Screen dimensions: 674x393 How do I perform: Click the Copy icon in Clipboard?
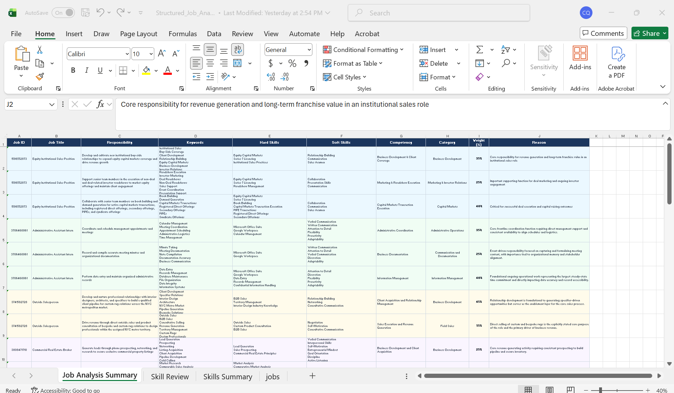[40, 64]
